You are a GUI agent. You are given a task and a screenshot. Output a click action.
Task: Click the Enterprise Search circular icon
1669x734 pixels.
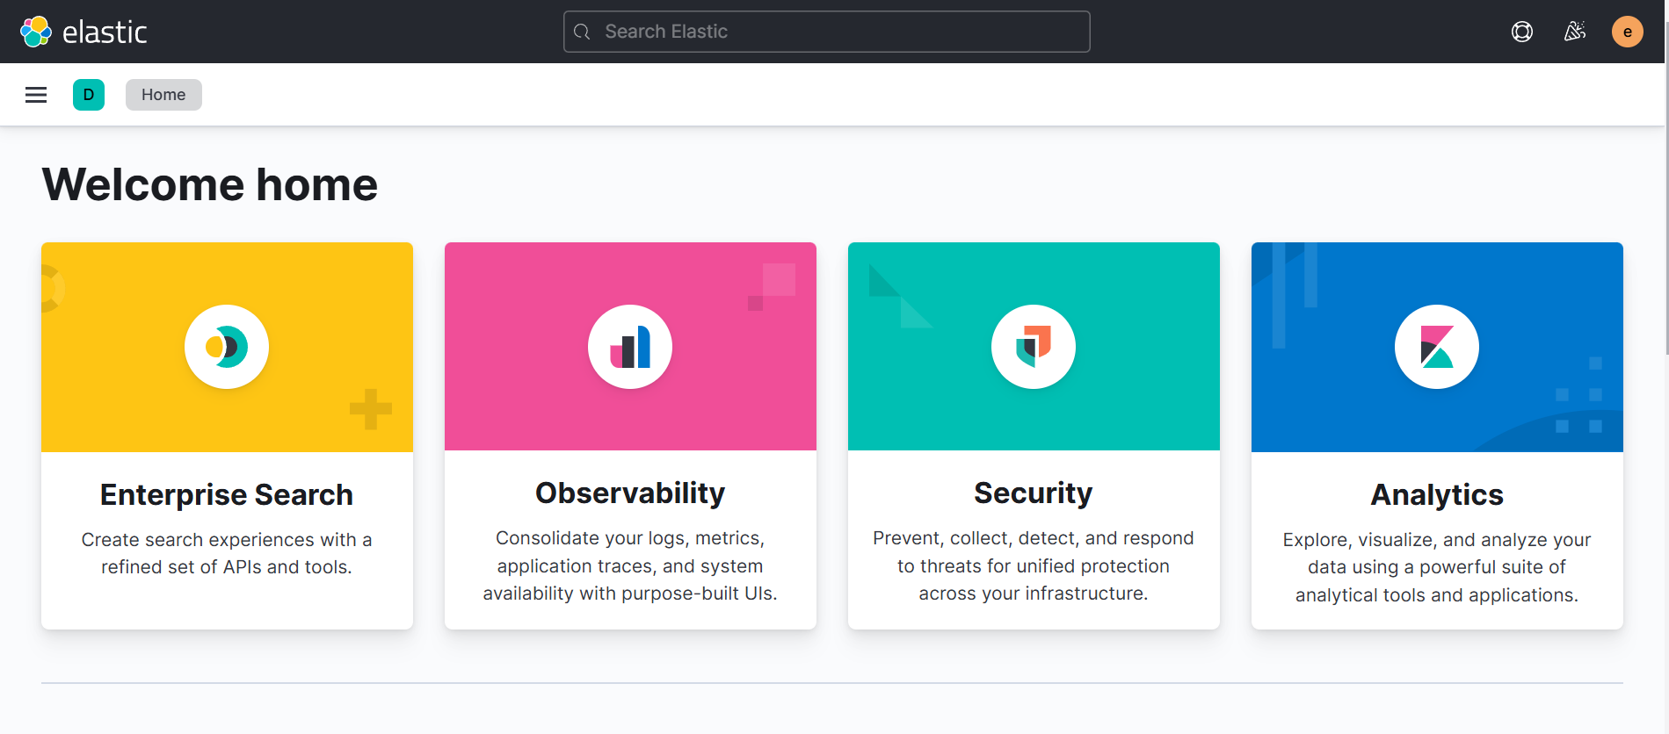[x=227, y=347]
